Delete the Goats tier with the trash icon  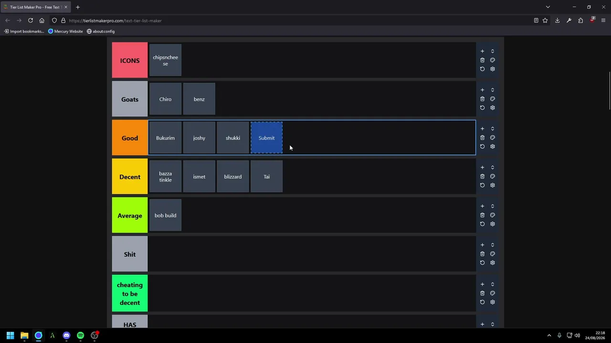[x=482, y=99]
